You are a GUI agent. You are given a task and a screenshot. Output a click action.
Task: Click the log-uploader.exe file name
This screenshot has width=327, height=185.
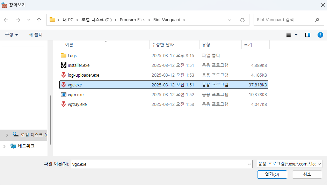click(x=83, y=75)
